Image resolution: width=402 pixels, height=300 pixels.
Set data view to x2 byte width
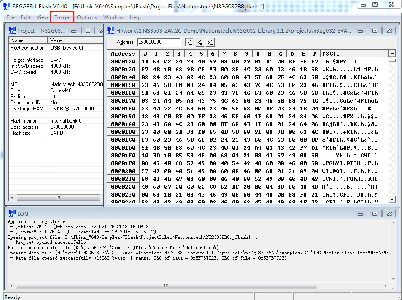(200, 42)
